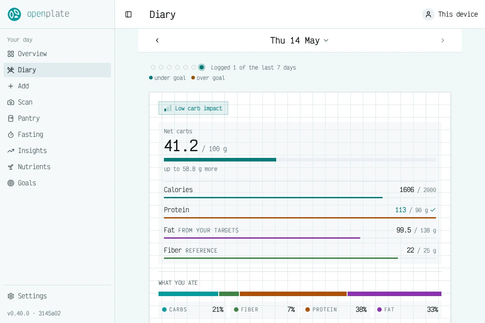Open Settings in the sidebar
Viewport: 485px width, 323px height.
coord(57,296)
